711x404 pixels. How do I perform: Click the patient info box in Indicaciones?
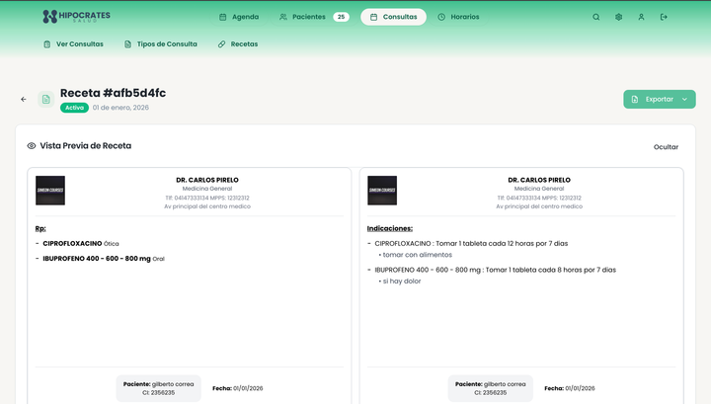tap(490, 388)
